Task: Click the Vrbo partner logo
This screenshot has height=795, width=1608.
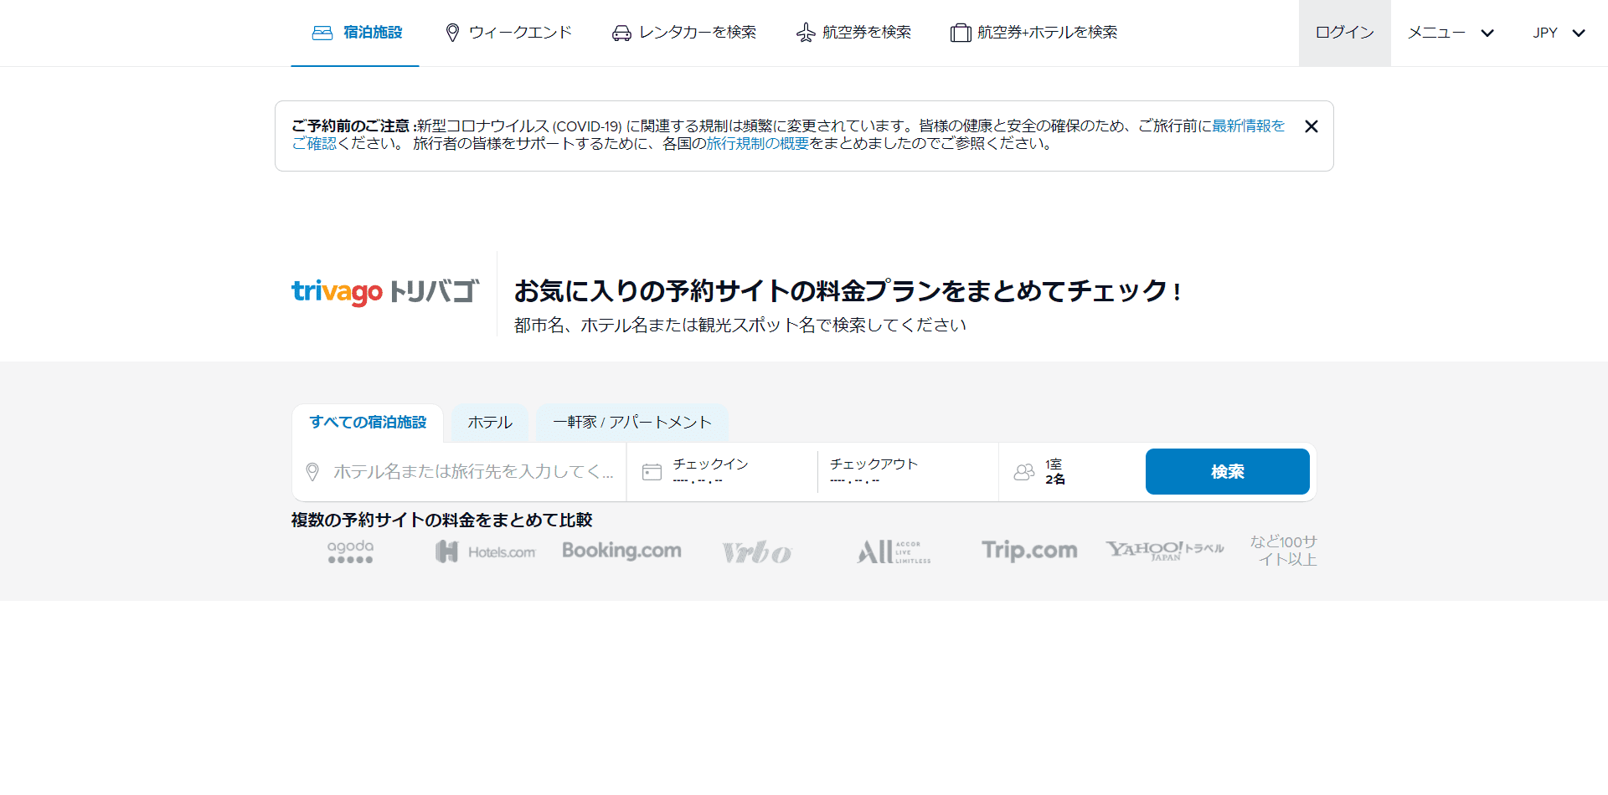Action: click(756, 552)
